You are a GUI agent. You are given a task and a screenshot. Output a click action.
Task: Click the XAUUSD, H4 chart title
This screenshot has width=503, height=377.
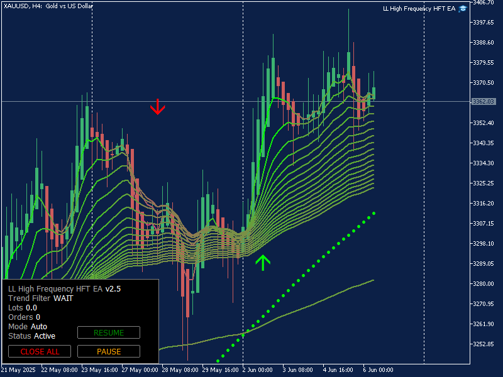point(48,6)
